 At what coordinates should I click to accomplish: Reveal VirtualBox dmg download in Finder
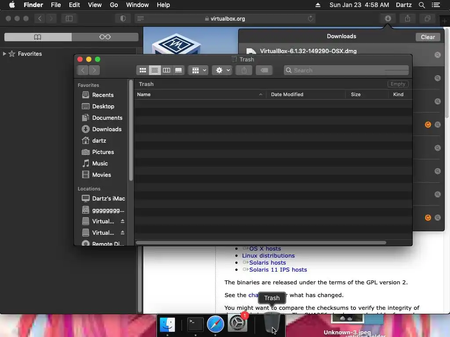(x=437, y=55)
